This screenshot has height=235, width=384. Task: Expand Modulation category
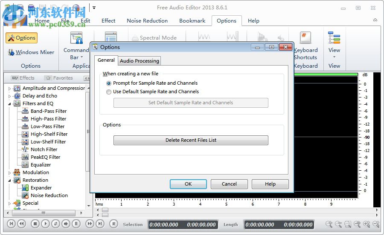pos(9,173)
